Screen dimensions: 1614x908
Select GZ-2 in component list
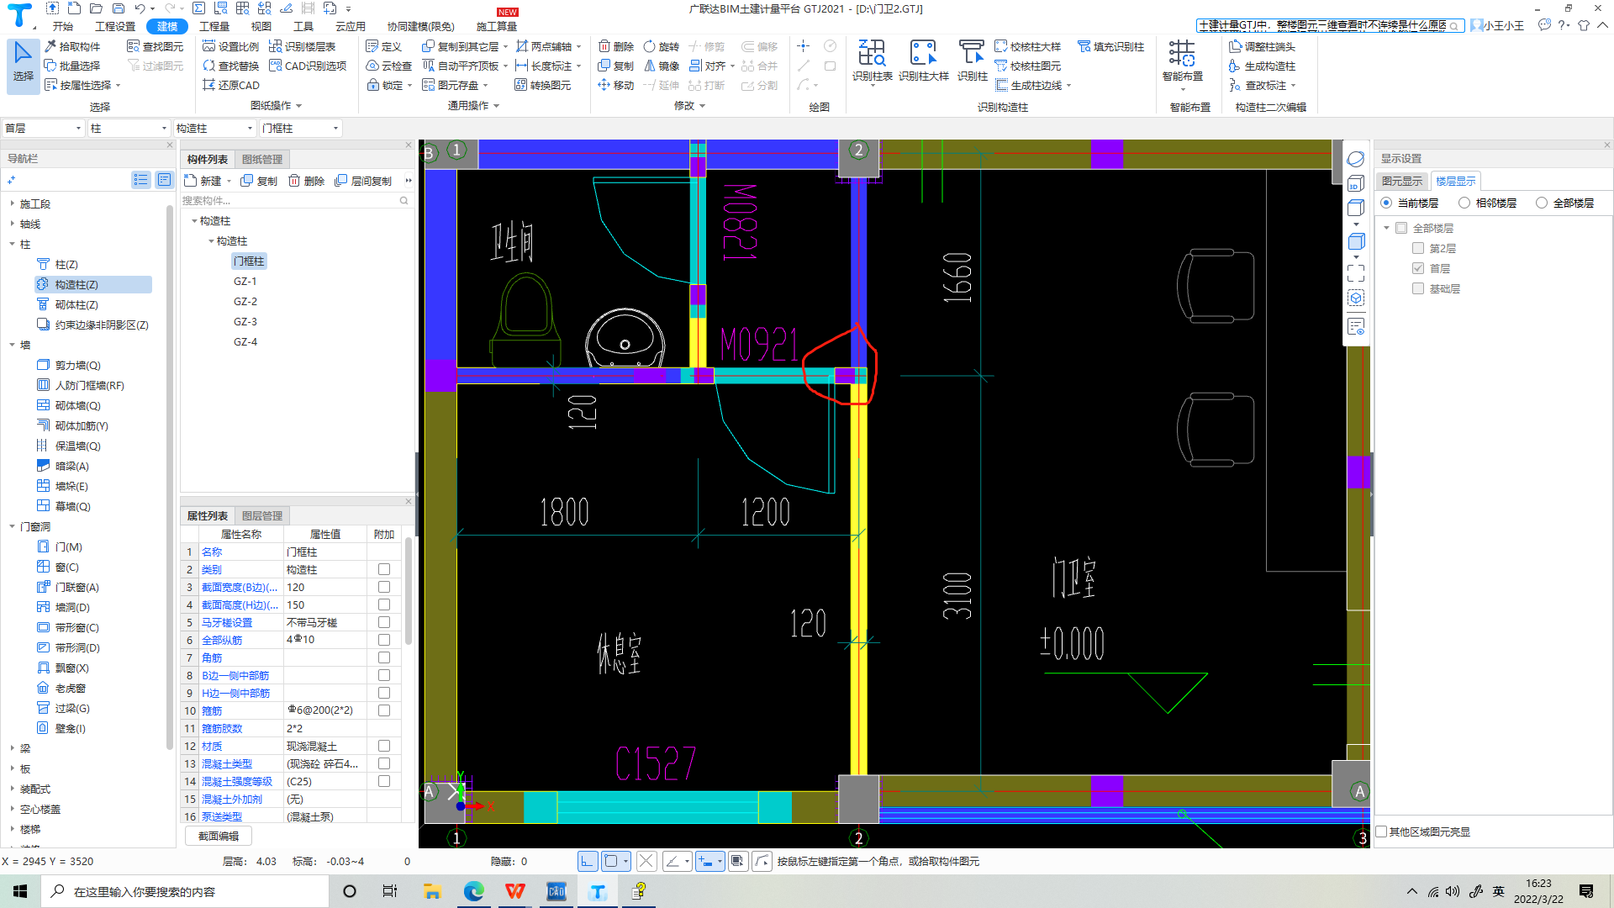245,301
